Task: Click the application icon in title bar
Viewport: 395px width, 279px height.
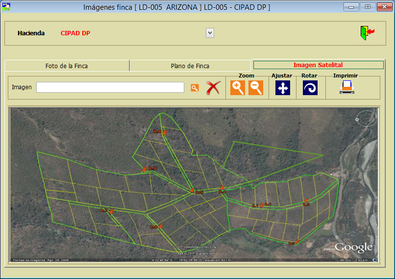Action: click(x=6, y=7)
